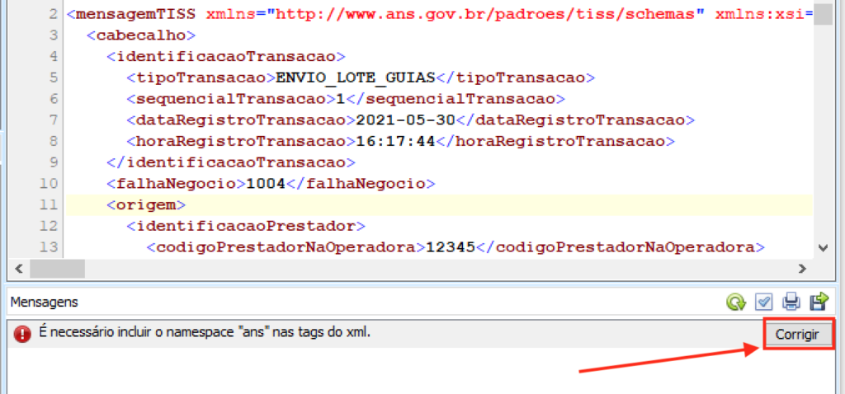845x394 pixels.
Task: Click the green refresh messages icon
Action: (x=735, y=303)
